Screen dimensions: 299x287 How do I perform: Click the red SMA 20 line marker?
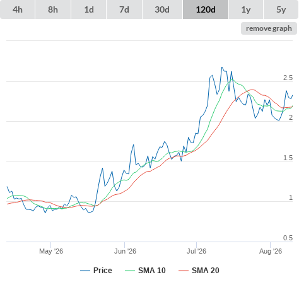click(x=184, y=271)
